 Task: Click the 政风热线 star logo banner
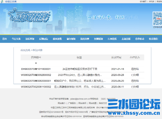coord(29,15)
